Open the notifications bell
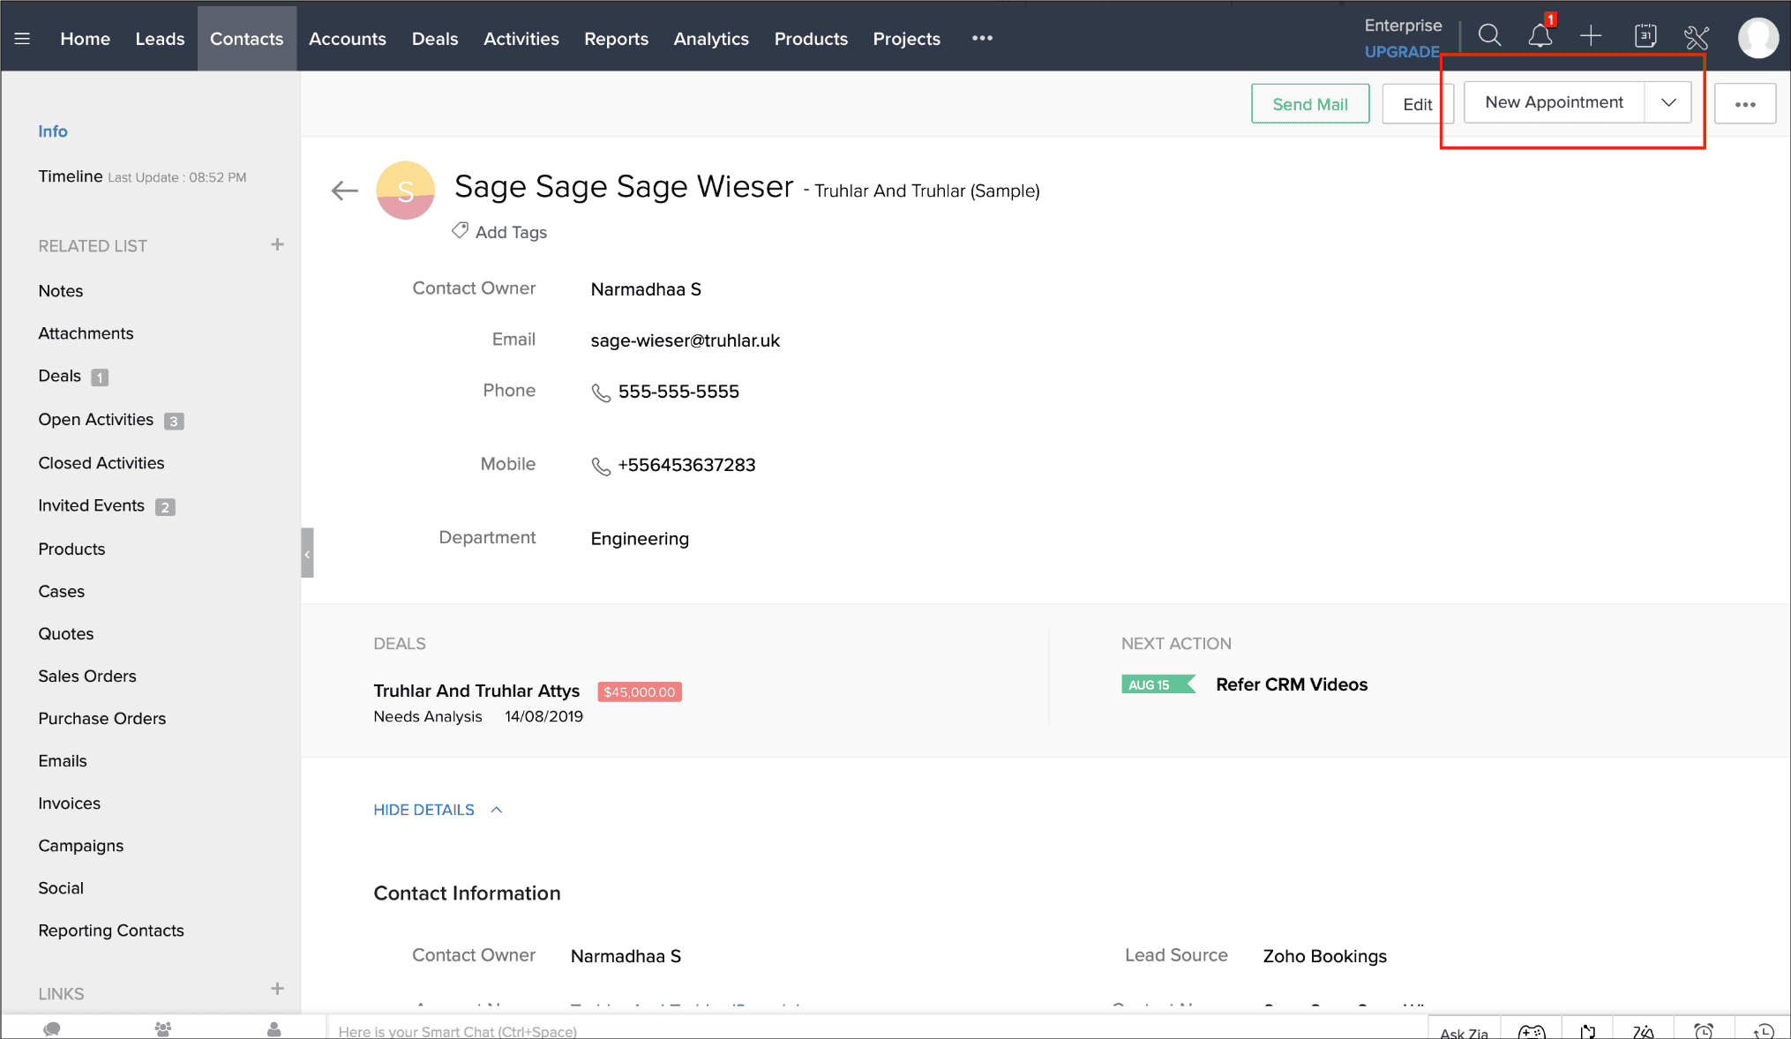 1540,36
